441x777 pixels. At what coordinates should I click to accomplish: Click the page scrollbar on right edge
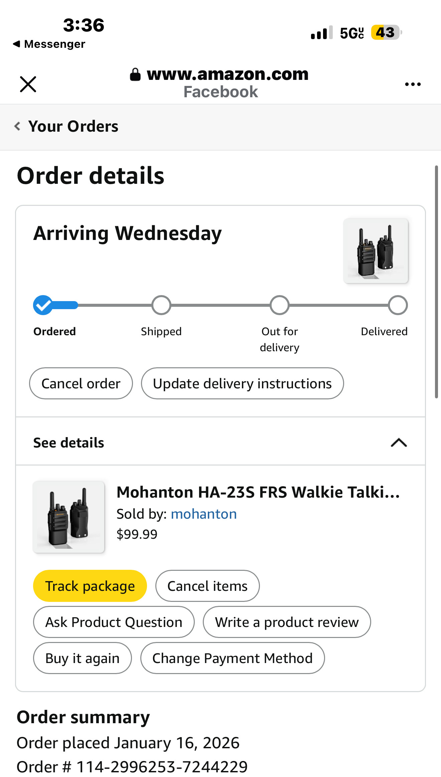click(x=436, y=282)
